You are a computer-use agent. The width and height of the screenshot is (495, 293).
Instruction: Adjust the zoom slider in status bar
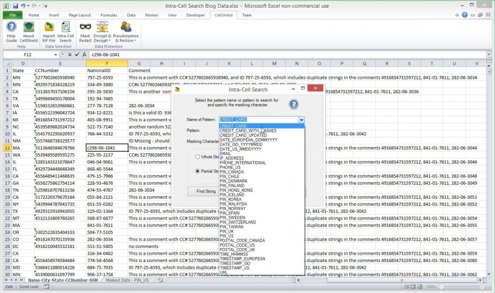(462, 287)
